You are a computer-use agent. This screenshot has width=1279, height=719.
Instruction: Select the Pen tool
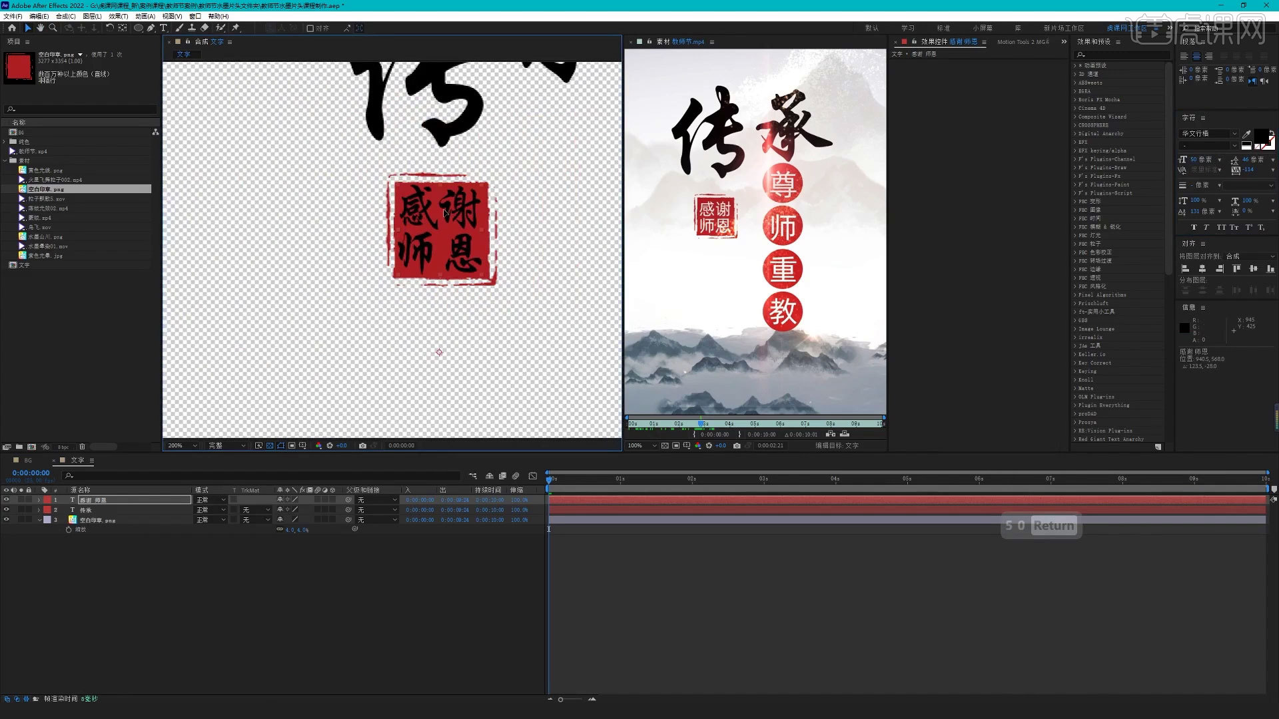click(x=151, y=28)
